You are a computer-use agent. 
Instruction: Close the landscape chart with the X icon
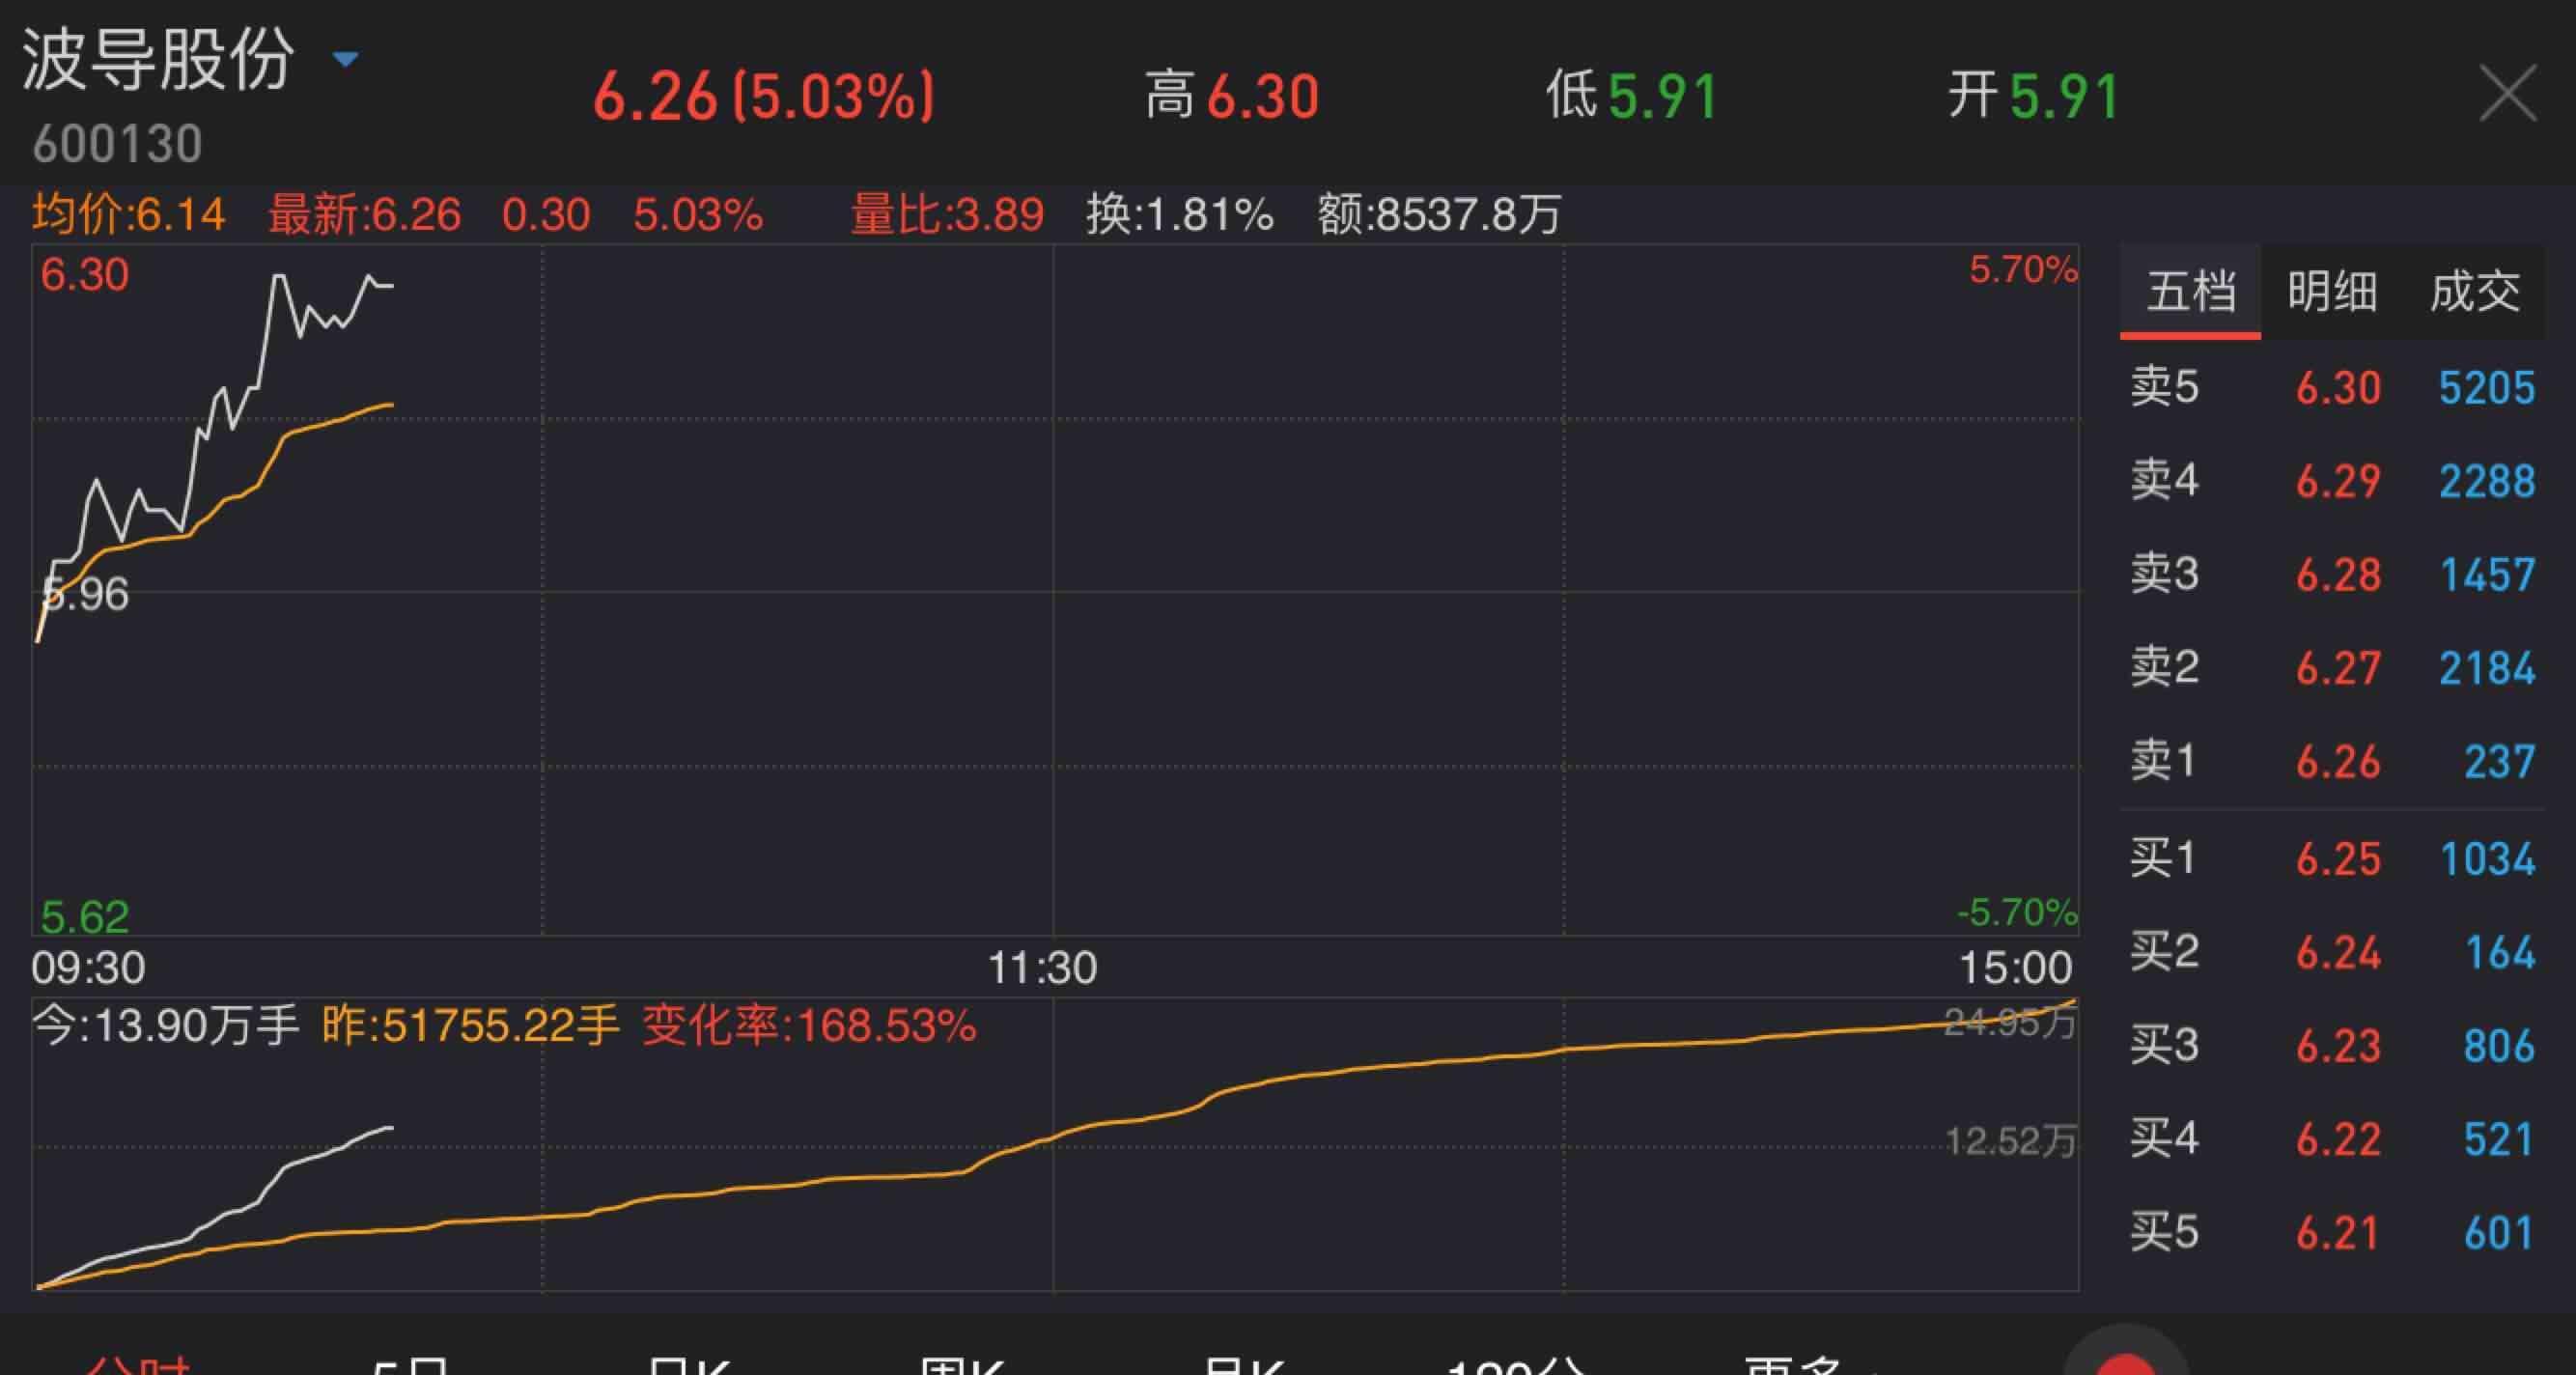2509,93
